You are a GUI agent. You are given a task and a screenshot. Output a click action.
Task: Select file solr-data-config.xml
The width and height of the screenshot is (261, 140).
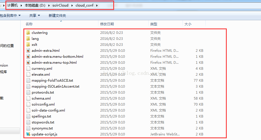tap(48, 110)
